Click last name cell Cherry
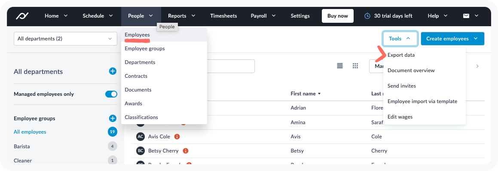Image resolution: width=498 pixels, height=171 pixels. coord(379,151)
